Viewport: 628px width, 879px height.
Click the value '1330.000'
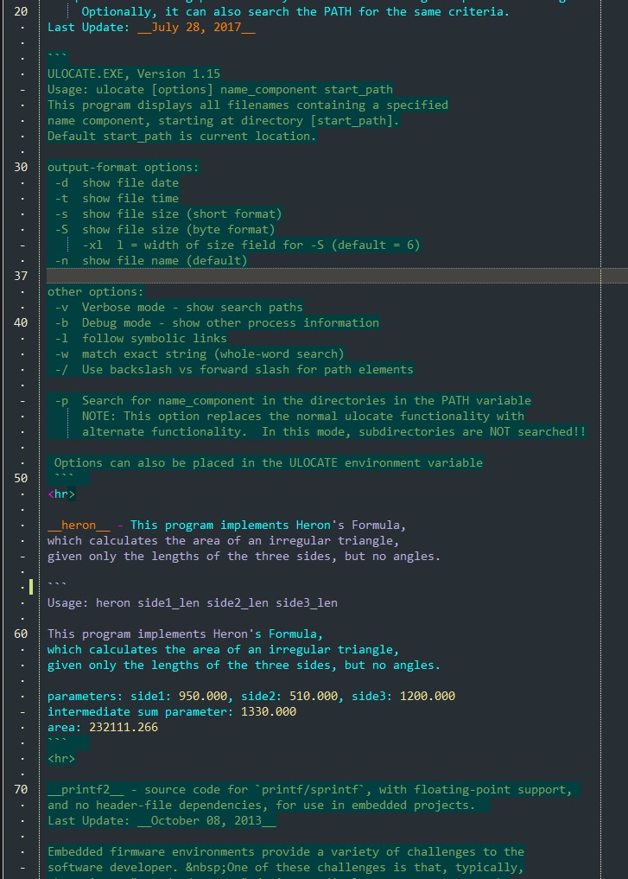click(269, 712)
